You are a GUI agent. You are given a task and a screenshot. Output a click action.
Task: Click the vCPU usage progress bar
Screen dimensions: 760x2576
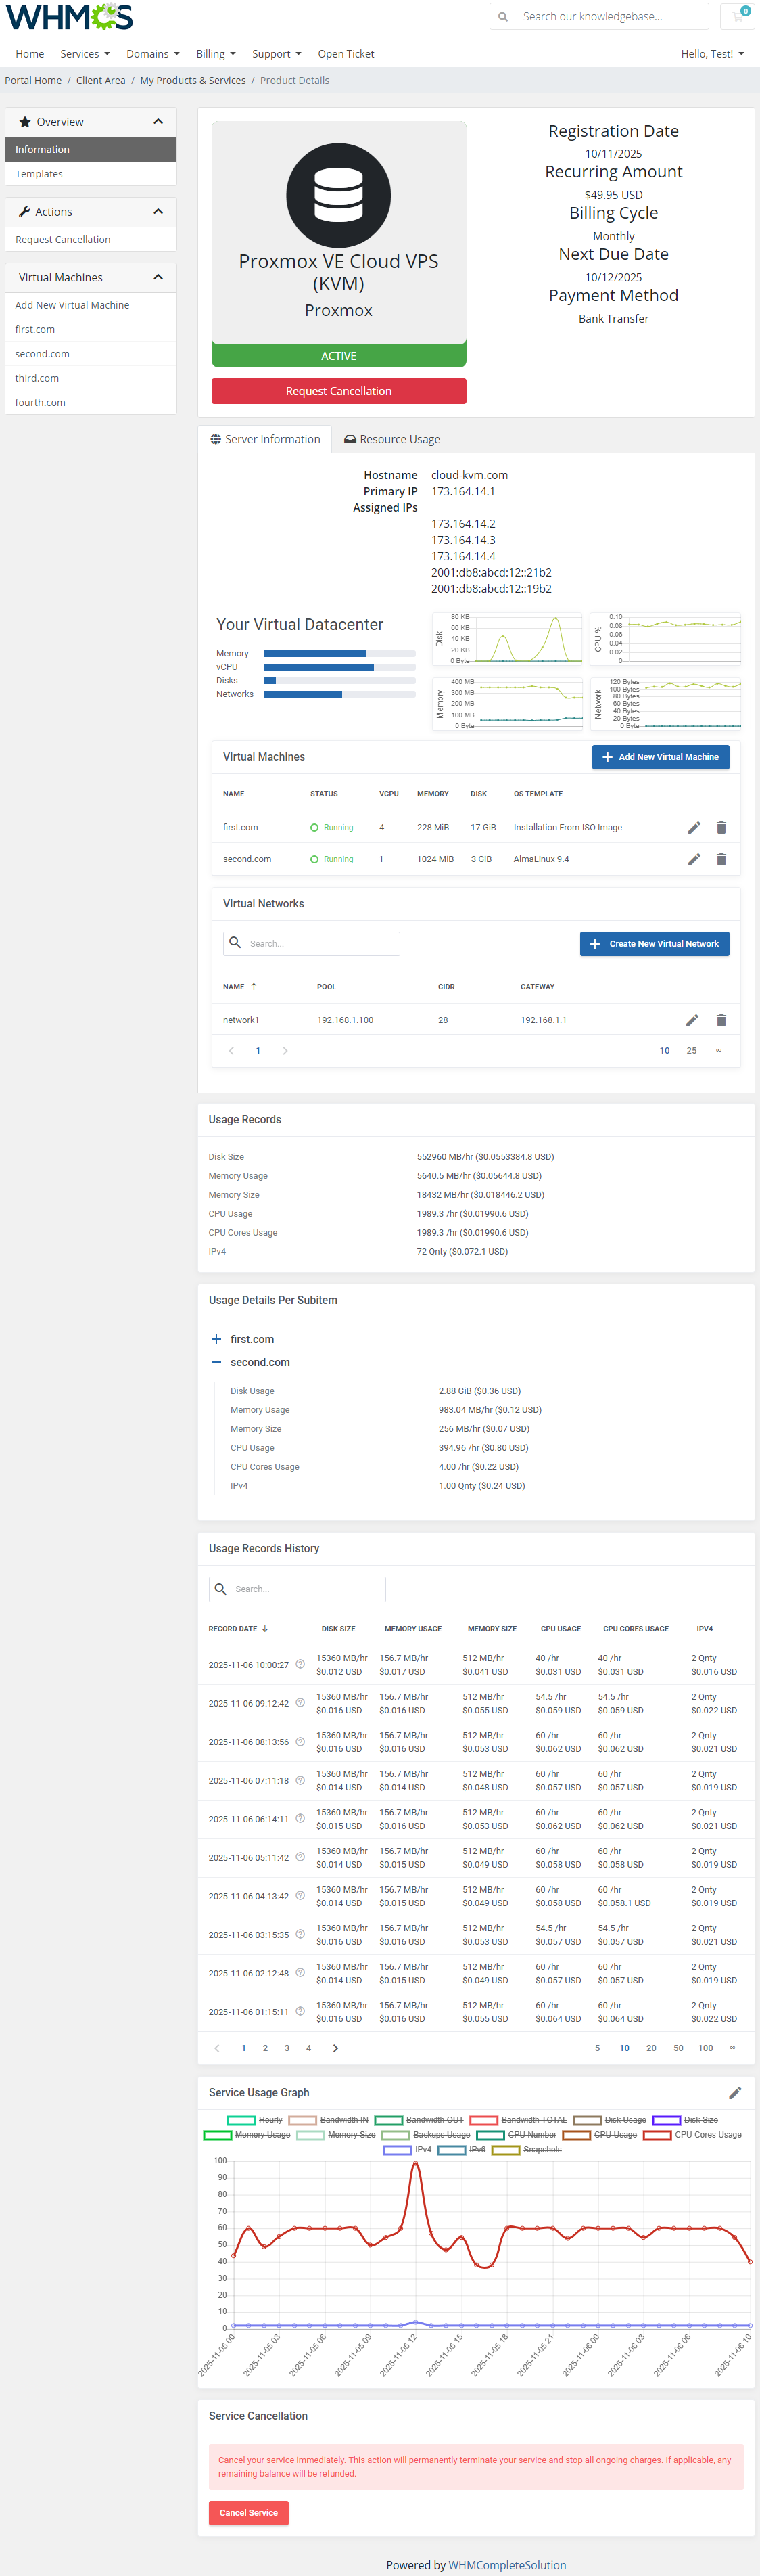tap(339, 667)
